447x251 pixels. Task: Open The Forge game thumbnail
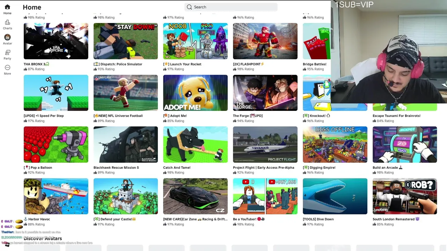click(x=265, y=93)
